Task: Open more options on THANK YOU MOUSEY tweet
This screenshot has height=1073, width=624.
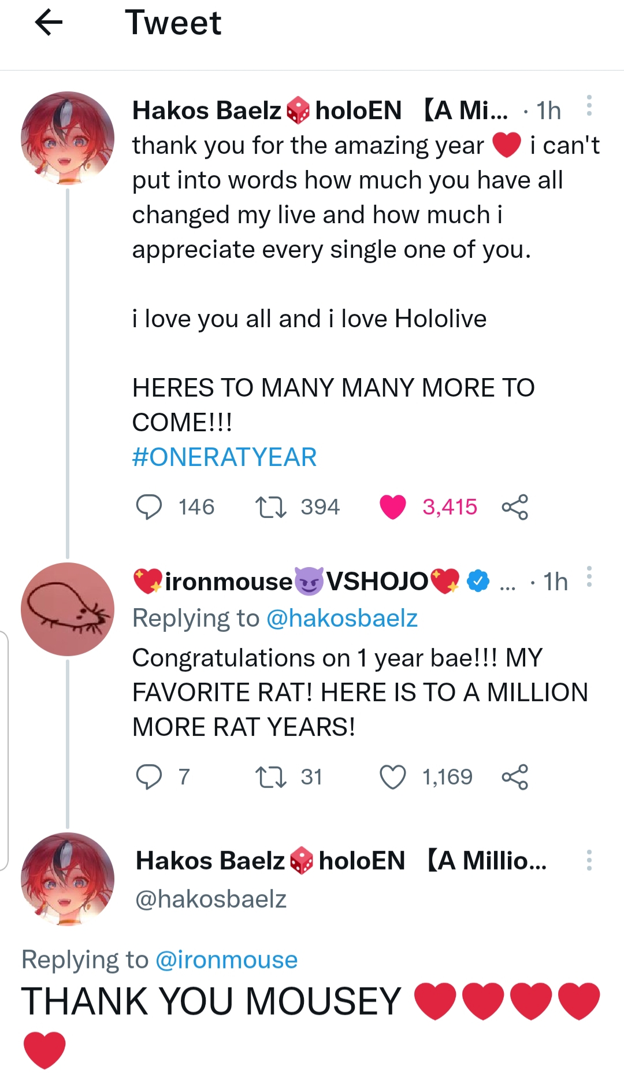Action: point(589,860)
